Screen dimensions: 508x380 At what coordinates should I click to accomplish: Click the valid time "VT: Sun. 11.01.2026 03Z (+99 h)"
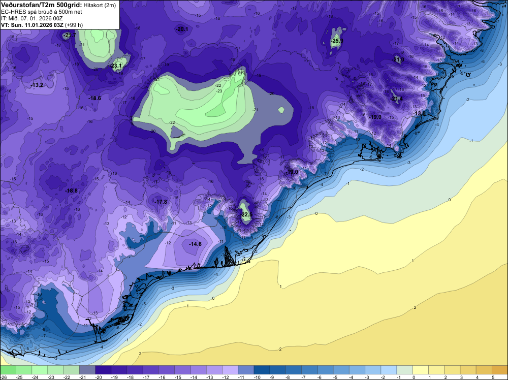point(42,25)
